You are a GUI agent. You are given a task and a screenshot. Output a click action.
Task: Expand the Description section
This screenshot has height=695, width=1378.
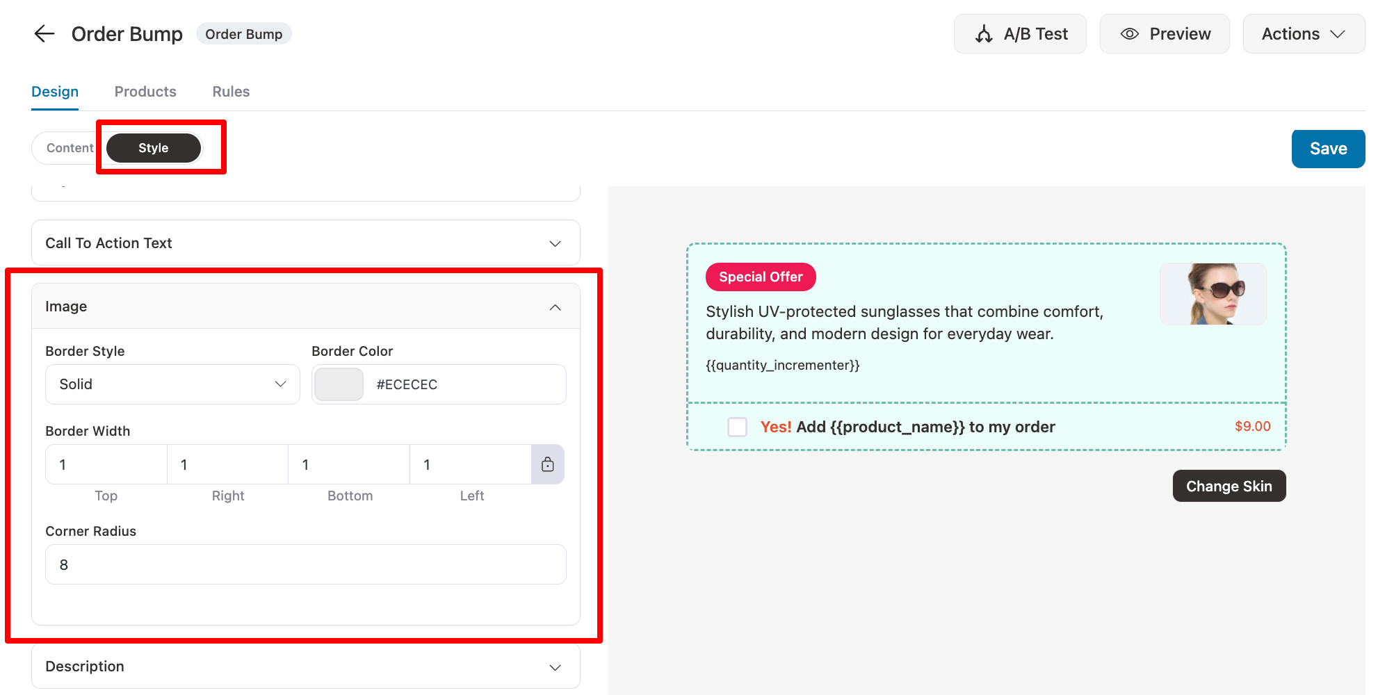coord(305,667)
